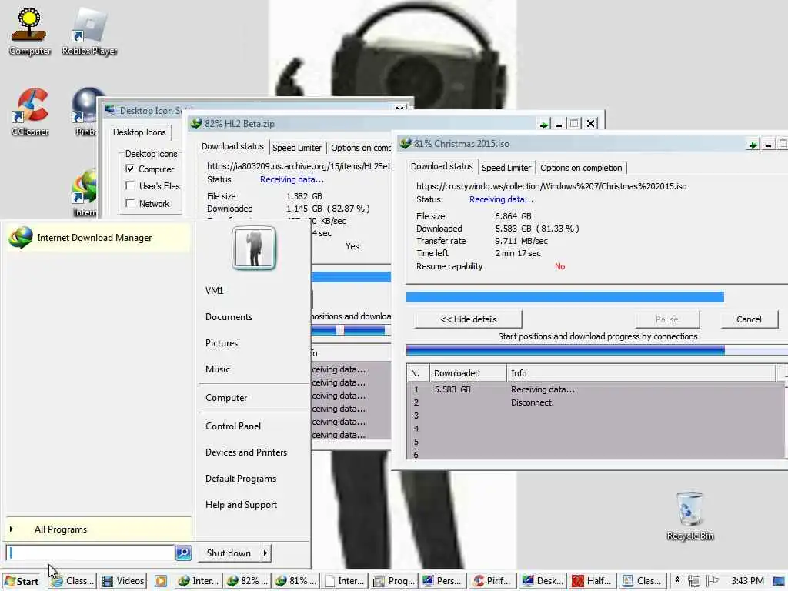The width and height of the screenshot is (788, 591).
Task: Click the connections progress bar in Christmas 2015.iso window
Action: (596, 350)
